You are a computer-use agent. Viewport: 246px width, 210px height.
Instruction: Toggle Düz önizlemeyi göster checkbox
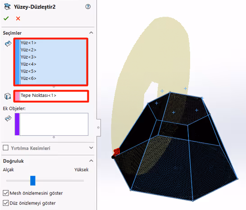click(x=6, y=203)
